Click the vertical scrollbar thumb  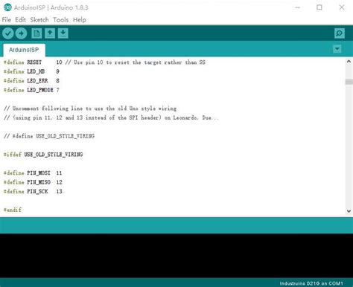(349, 82)
